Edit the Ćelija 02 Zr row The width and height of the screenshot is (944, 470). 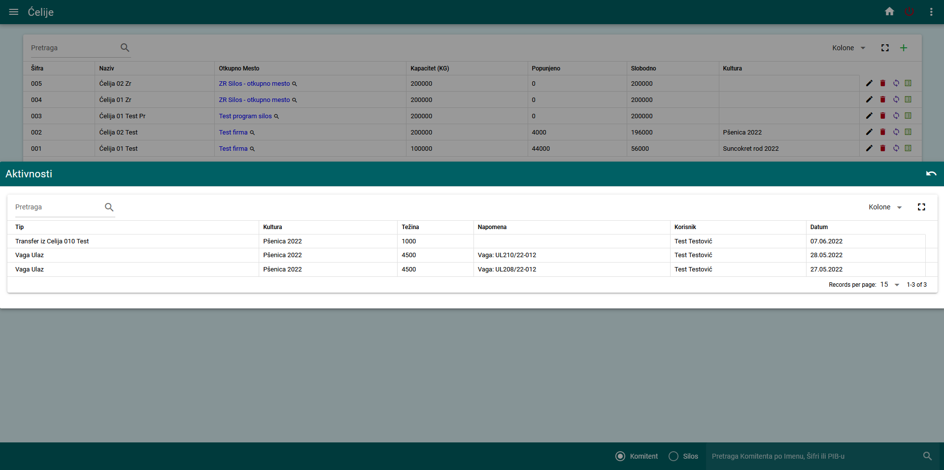pos(869,83)
